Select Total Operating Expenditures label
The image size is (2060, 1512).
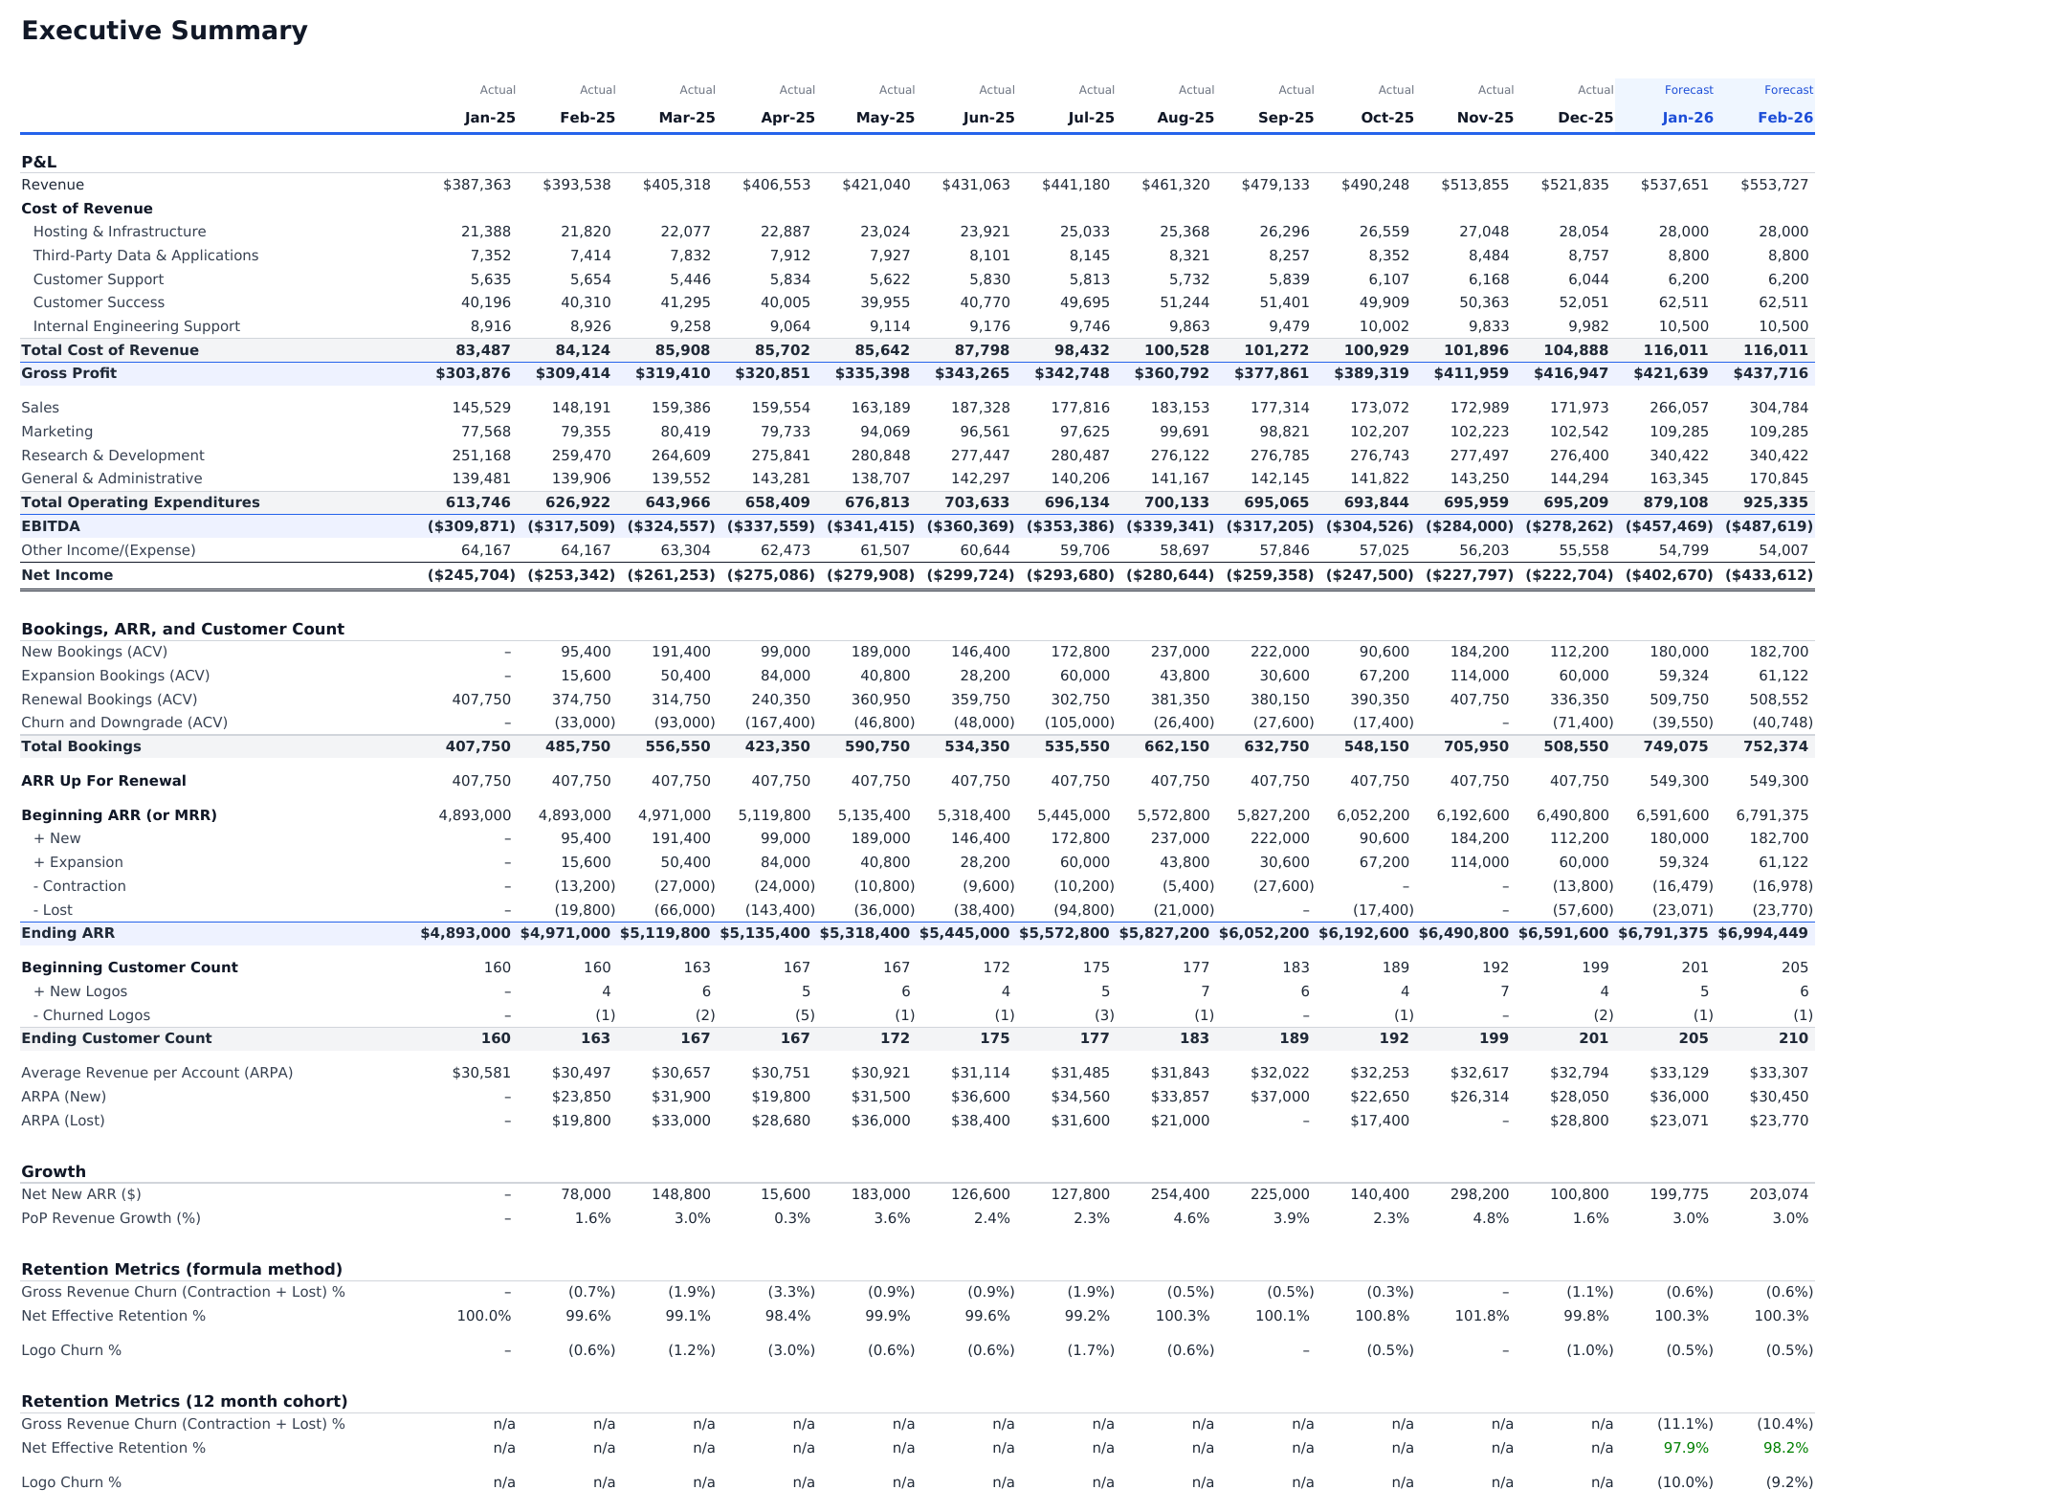coord(141,502)
